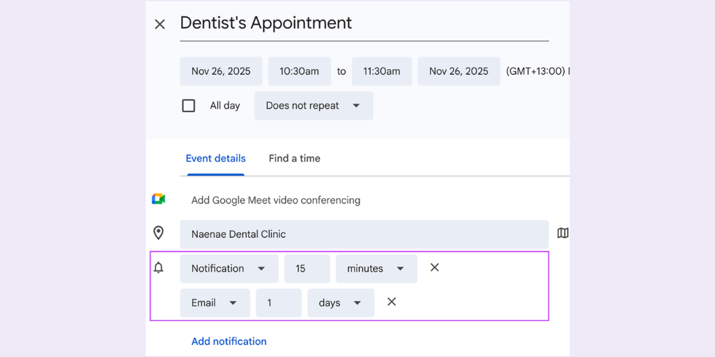
Task: Open the map view icon beside the location
Action: pos(562,233)
